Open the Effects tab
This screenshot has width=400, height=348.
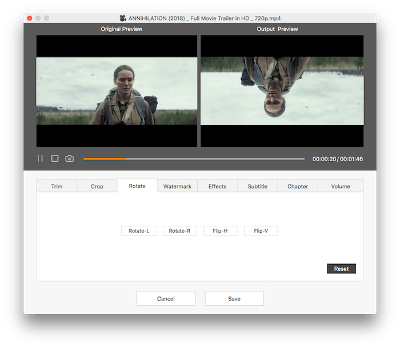(217, 186)
